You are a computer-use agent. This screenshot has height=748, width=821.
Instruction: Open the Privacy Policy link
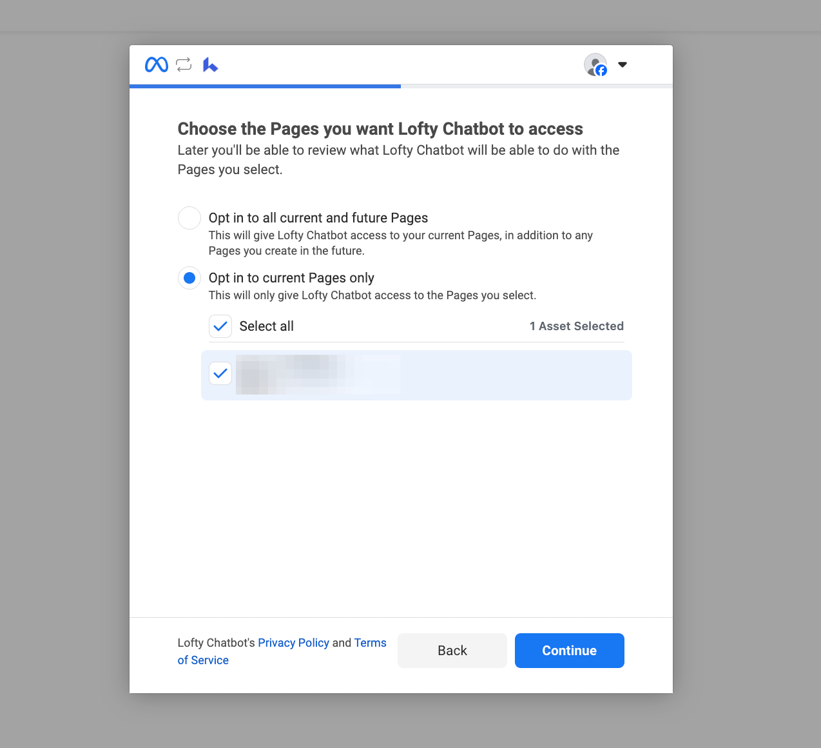click(293, 643)
